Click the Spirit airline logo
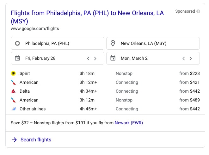 click(x=13, y=73)
